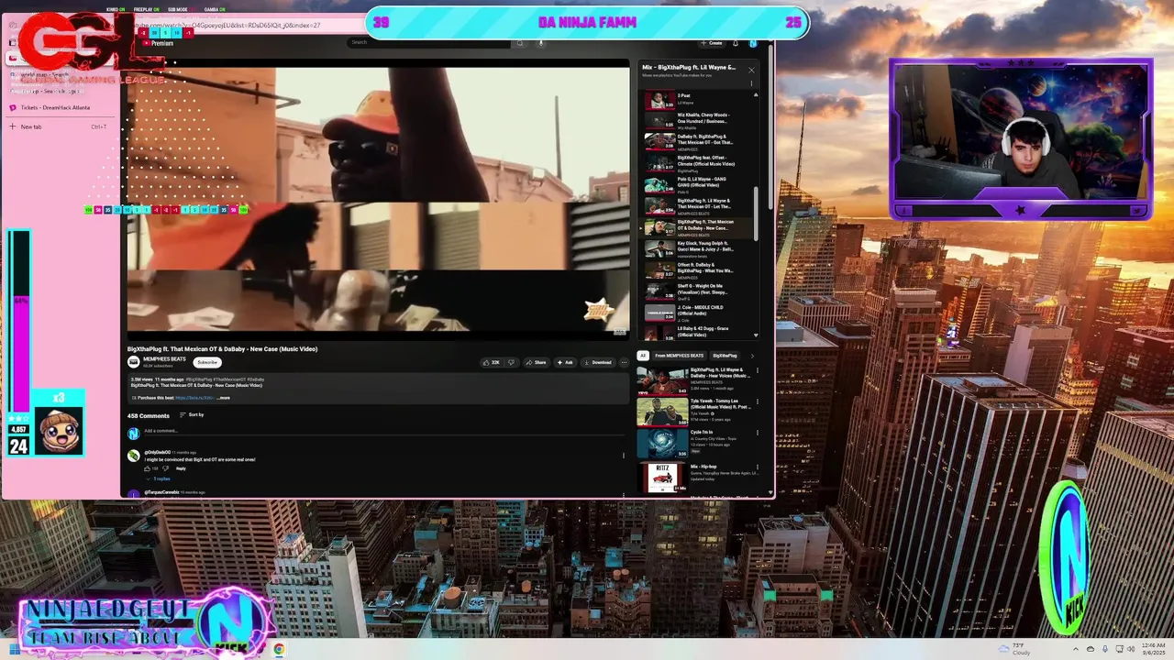Open options menu for OnlyDade00's comment
Screen dimensions: 1174x660
pyautogui.click(x=624, y=455)
